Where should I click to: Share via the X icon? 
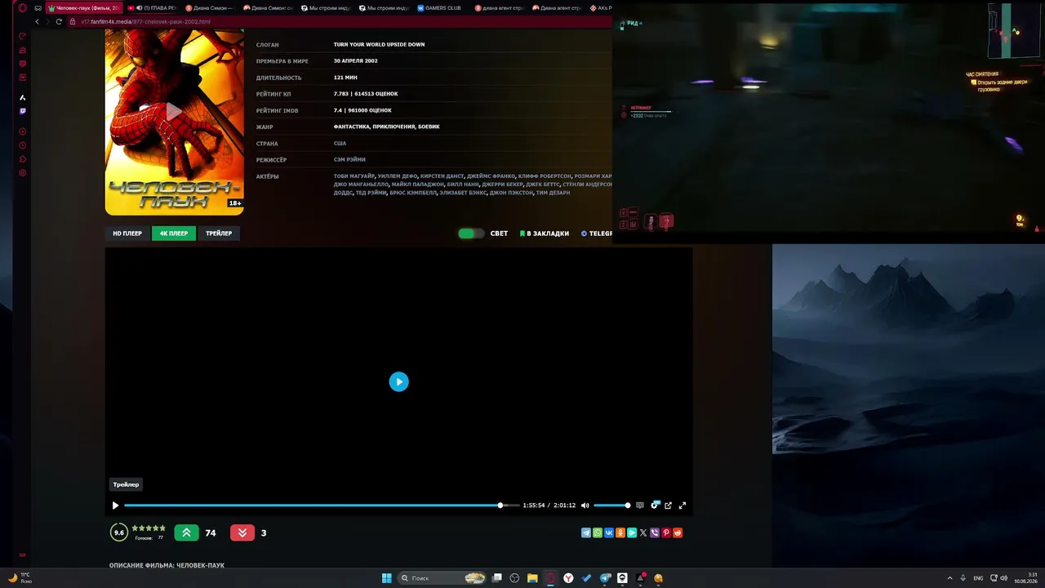click(643, 532)
